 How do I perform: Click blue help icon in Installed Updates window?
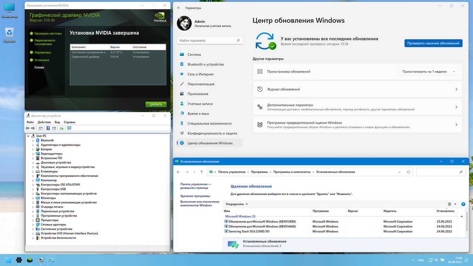(463, 204)
